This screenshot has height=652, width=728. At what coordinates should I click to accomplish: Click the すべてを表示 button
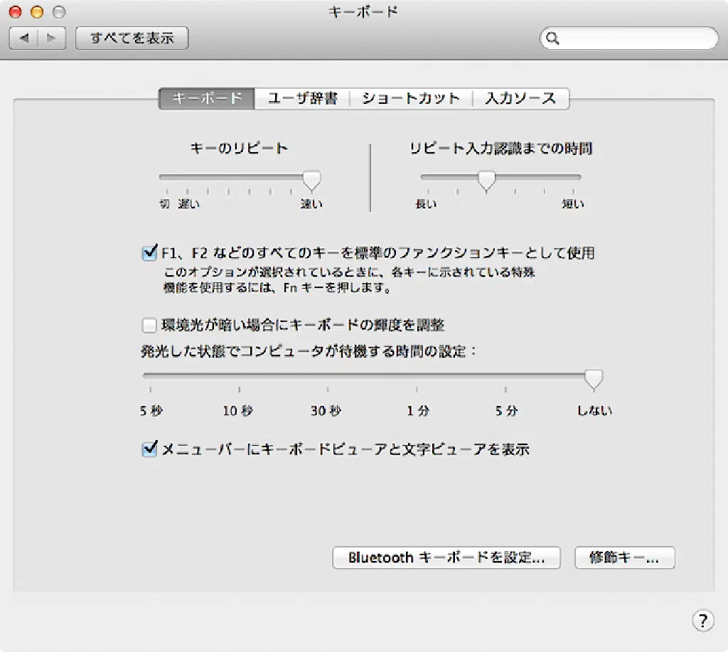pyautogui.click(x=132, y=38)
